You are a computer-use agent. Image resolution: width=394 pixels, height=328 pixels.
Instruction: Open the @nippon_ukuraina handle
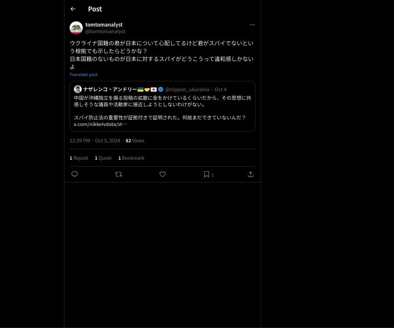(x=187, y=89)
